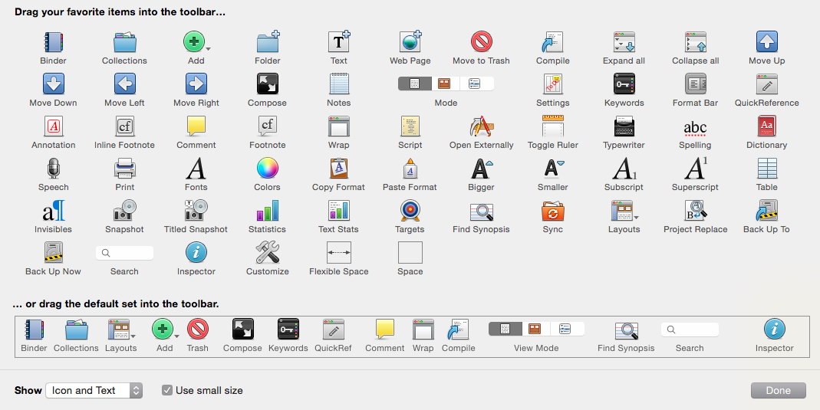Open the Show Icon and Text dropdown
The height and width of the screenshot is (410, 820).
point(94,390)
